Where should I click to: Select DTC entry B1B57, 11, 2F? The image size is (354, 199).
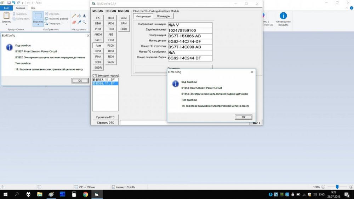(x=105, y=80)
